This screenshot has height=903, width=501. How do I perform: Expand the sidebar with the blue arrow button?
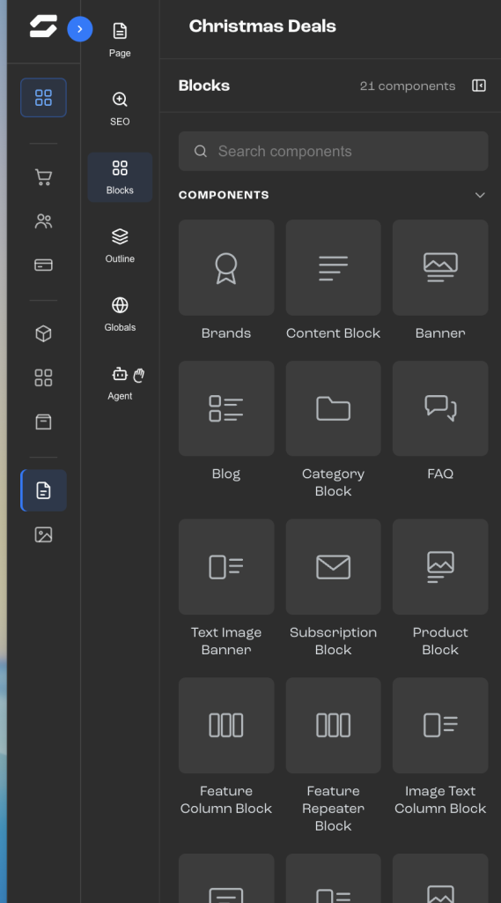(x=80, y=29)
